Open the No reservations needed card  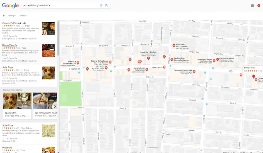(x=45, y=106)
